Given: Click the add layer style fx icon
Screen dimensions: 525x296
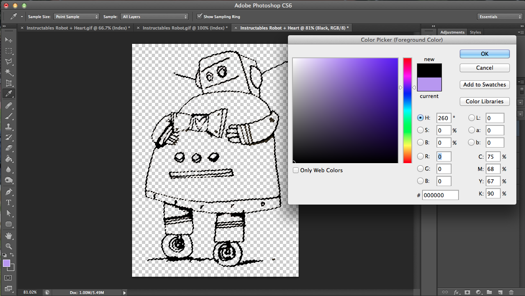Looking at the screenshot, I should pos(456,292).
